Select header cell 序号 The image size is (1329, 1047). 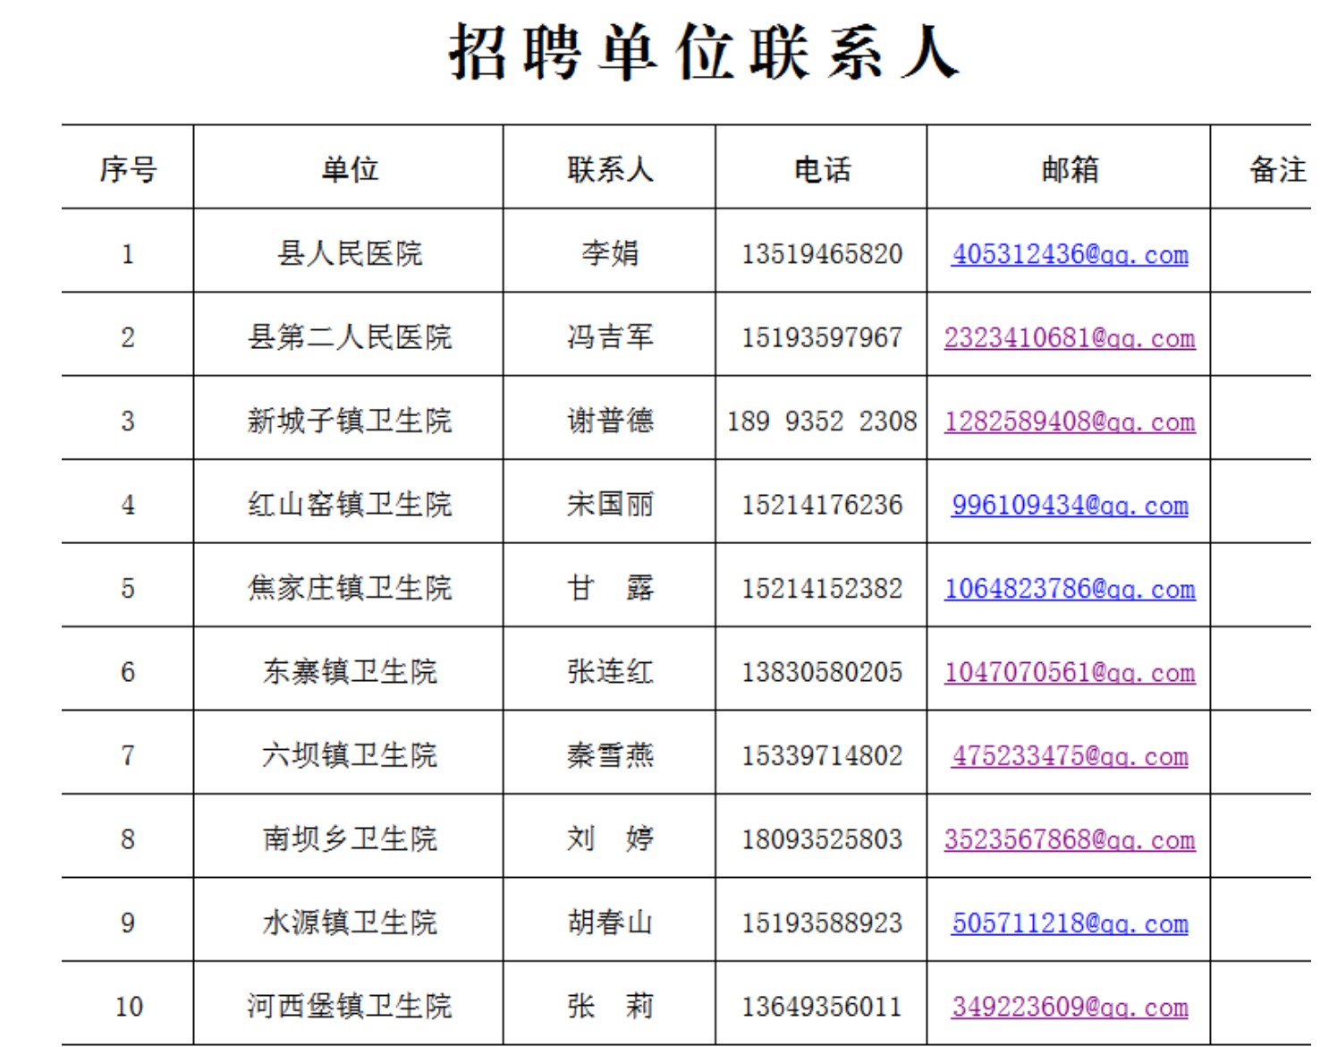(x=128, y=169)
